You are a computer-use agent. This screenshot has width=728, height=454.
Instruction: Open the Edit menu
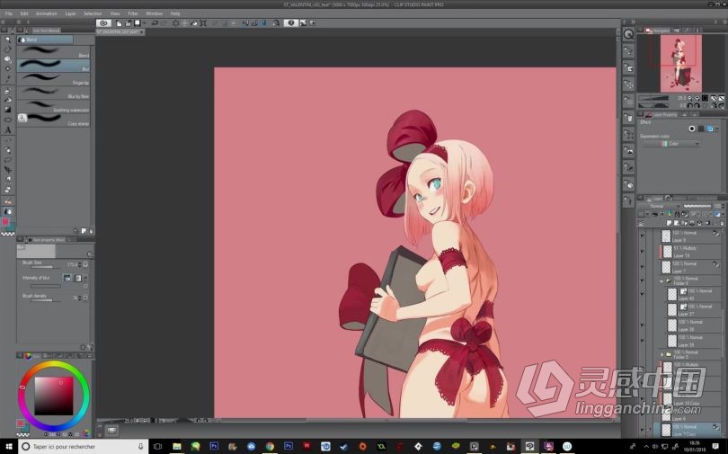click(24, 13)
